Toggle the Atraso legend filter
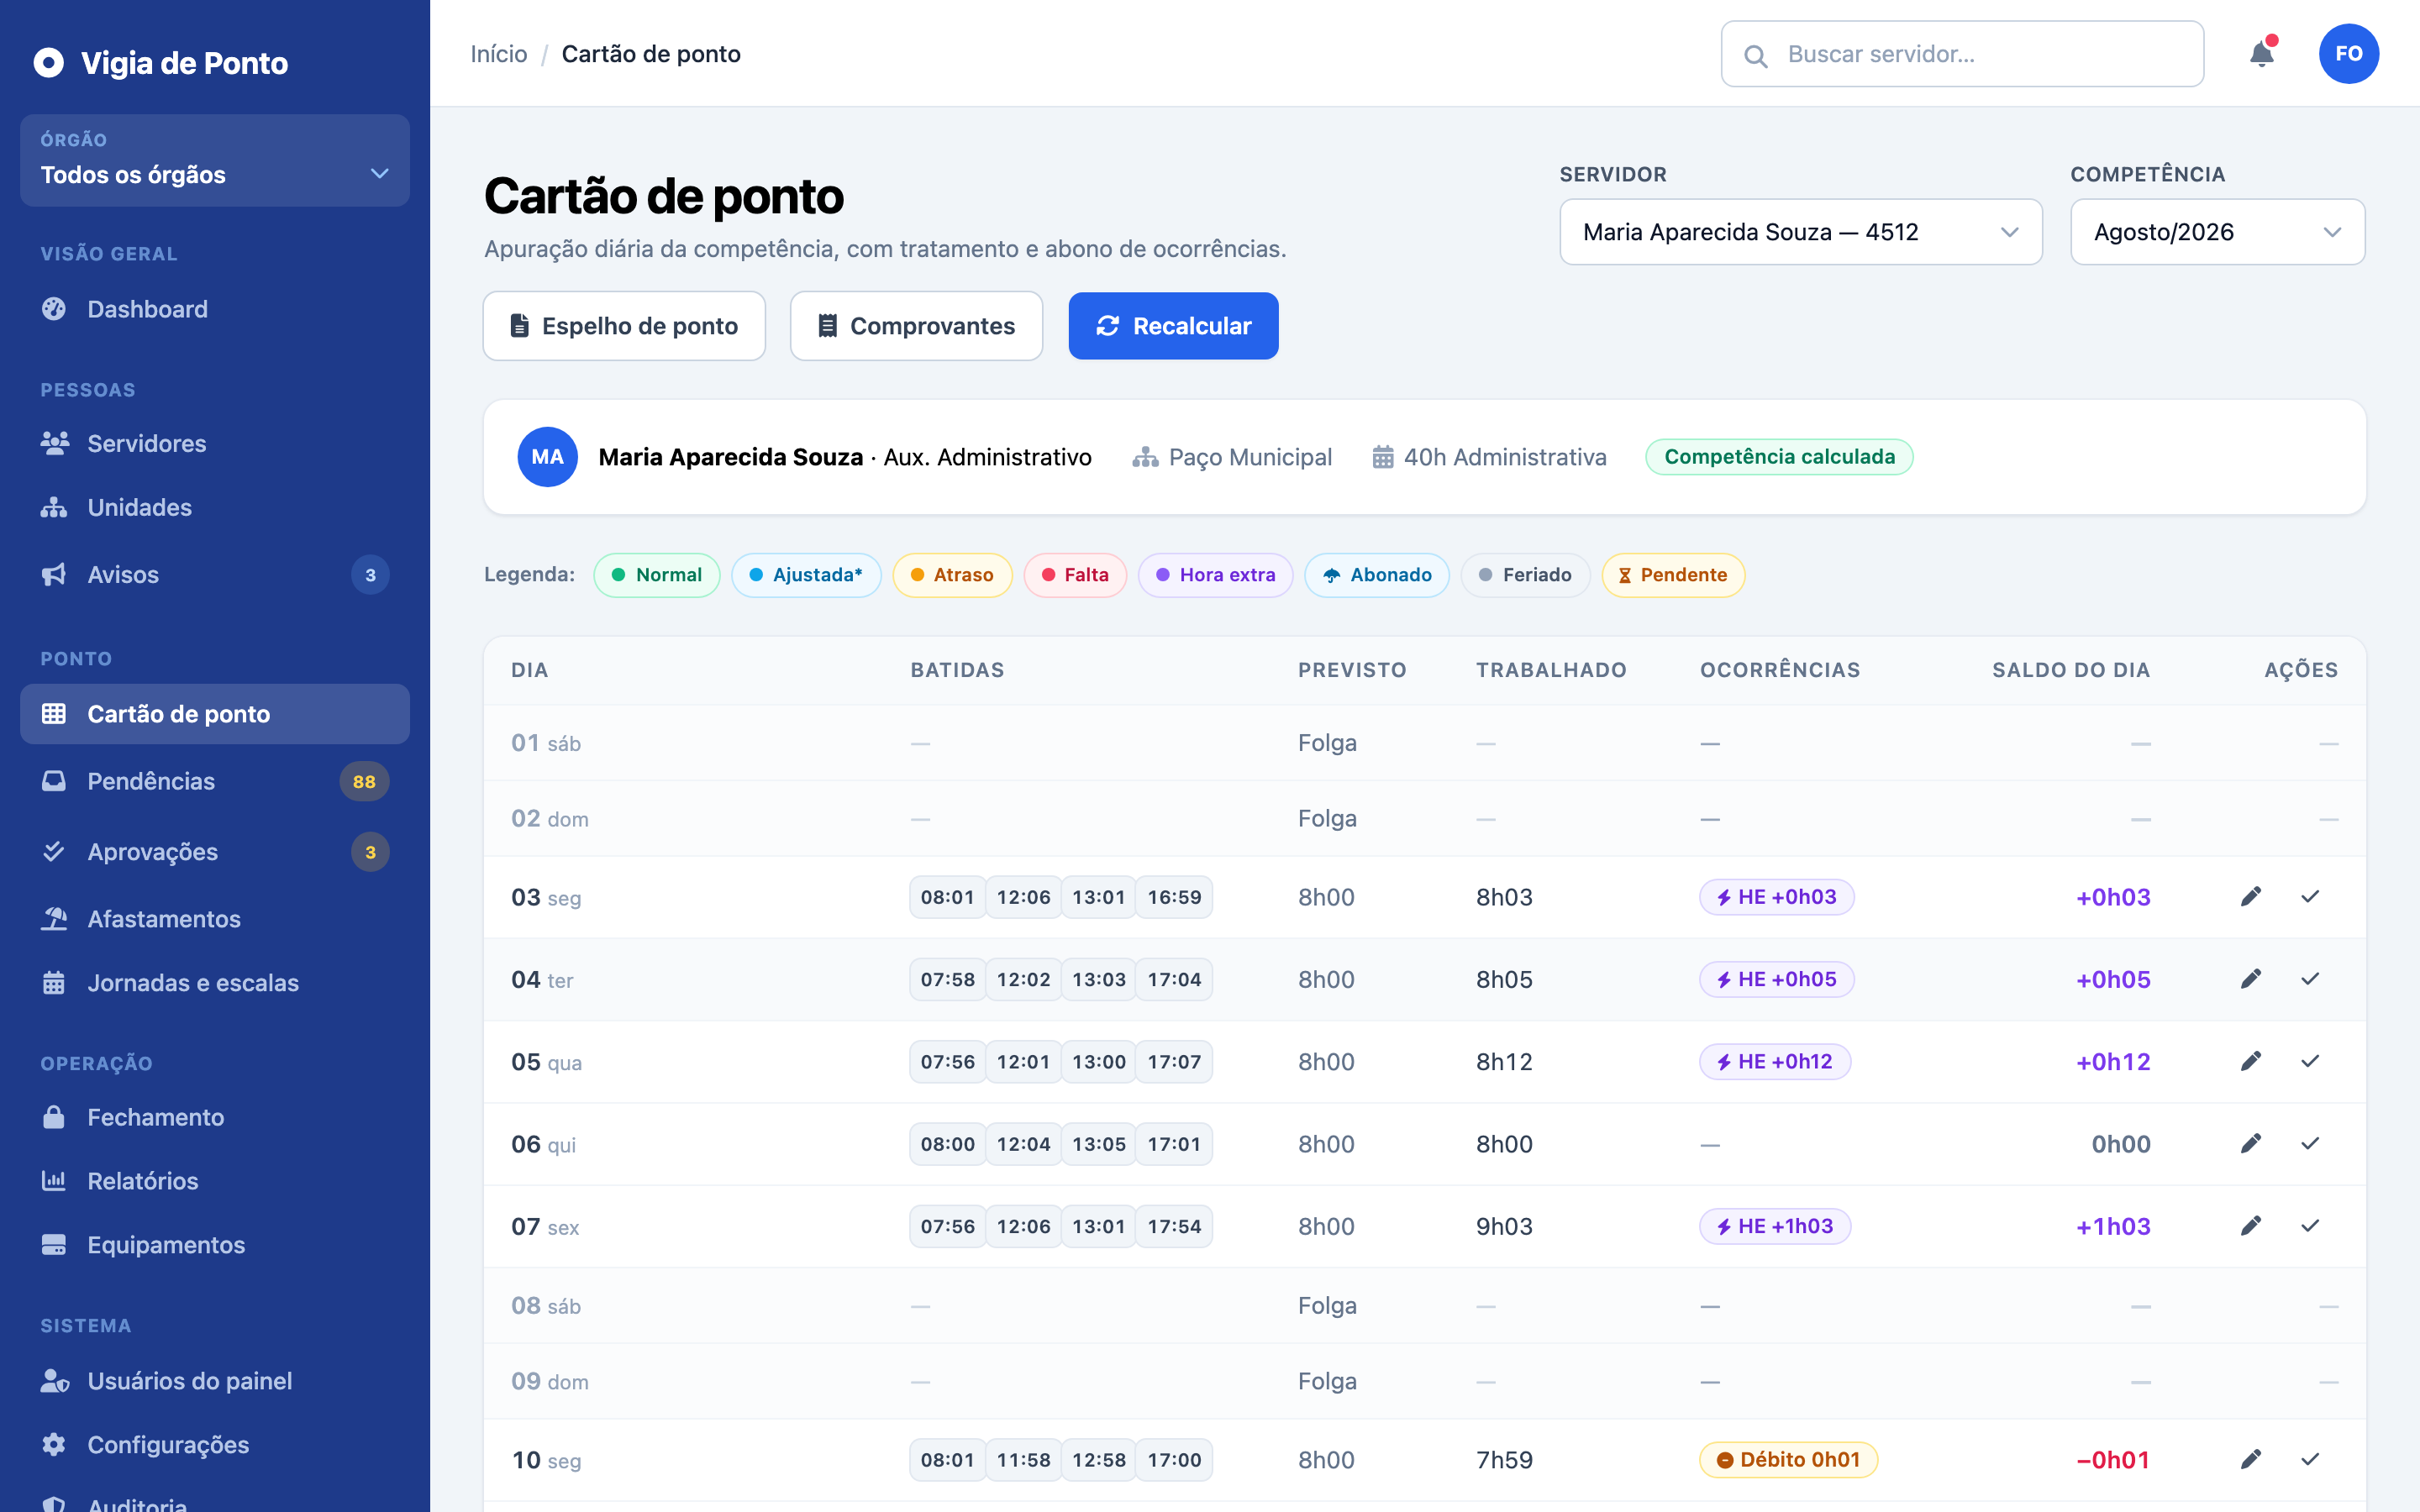 point(952,575)
